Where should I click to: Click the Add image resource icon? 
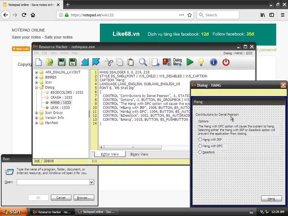(x=167, y=62)
